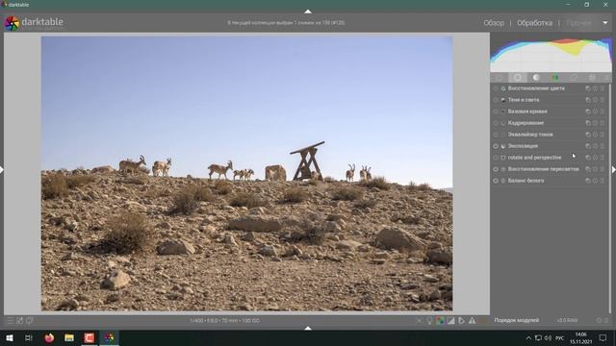Open presets menu for Кадрирование module
616x346 pixels.
(603, 123)
